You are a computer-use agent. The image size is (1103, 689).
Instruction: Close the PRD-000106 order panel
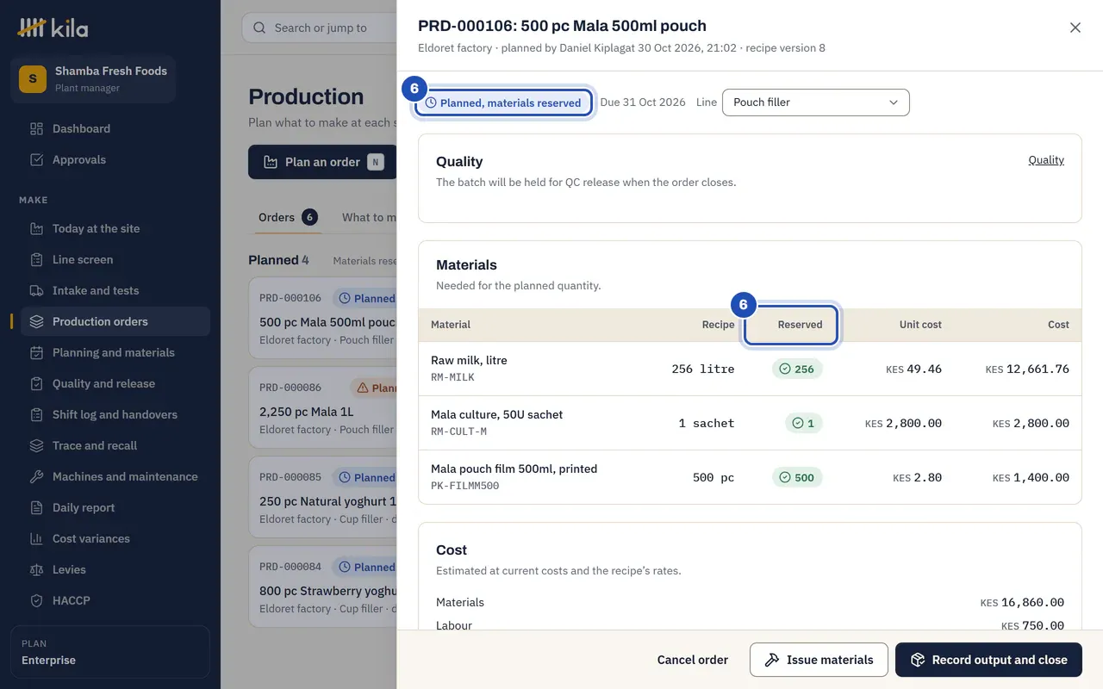tap(1075, 28)
